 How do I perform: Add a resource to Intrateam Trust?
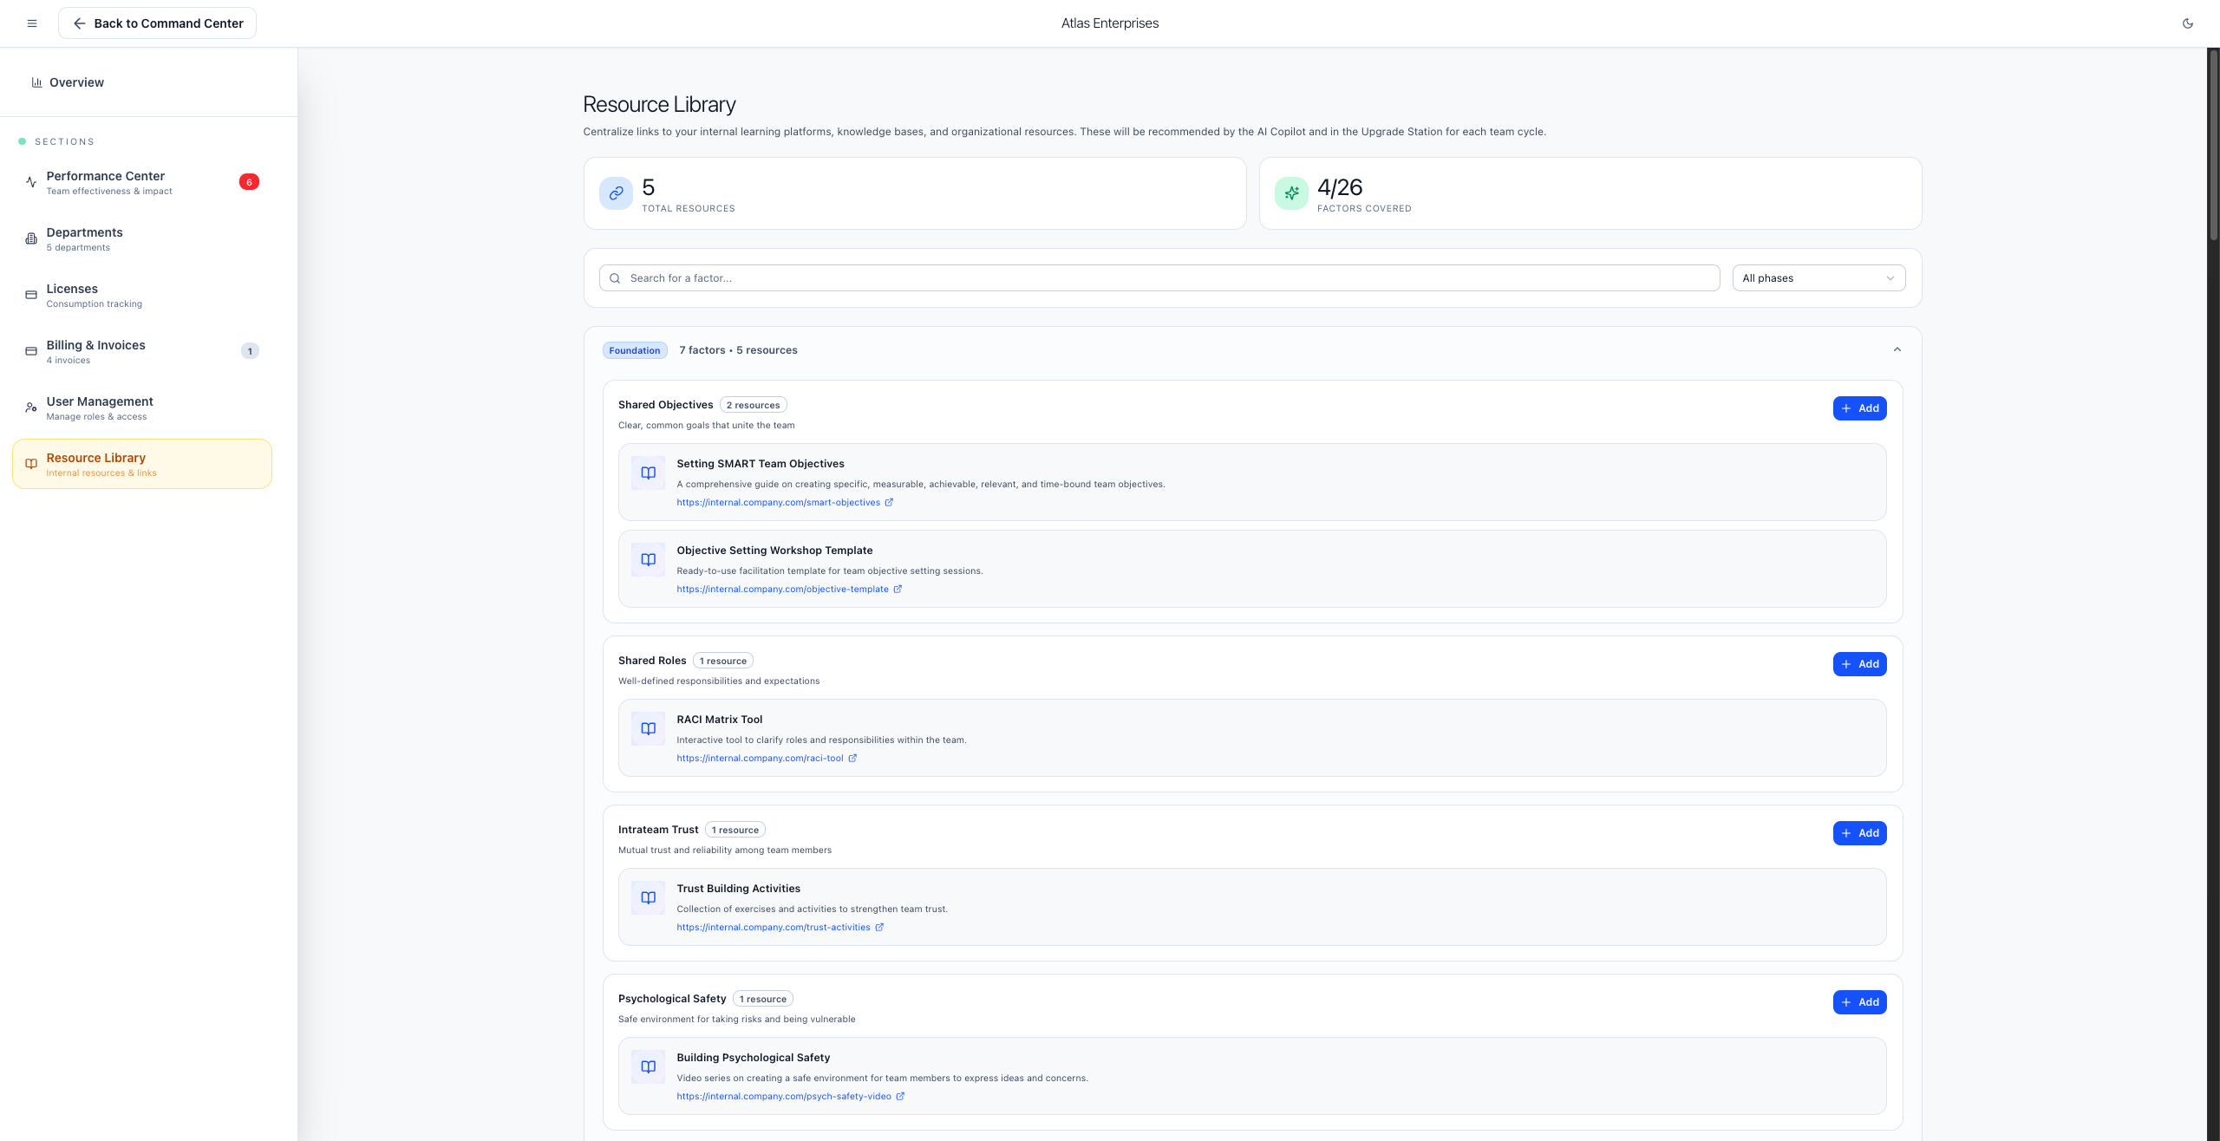pos(1859,833)
